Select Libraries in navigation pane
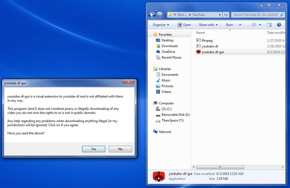Image resolution: width=290 pixels, height=188 pixels. pyautogui.click(x=165, y=69)
